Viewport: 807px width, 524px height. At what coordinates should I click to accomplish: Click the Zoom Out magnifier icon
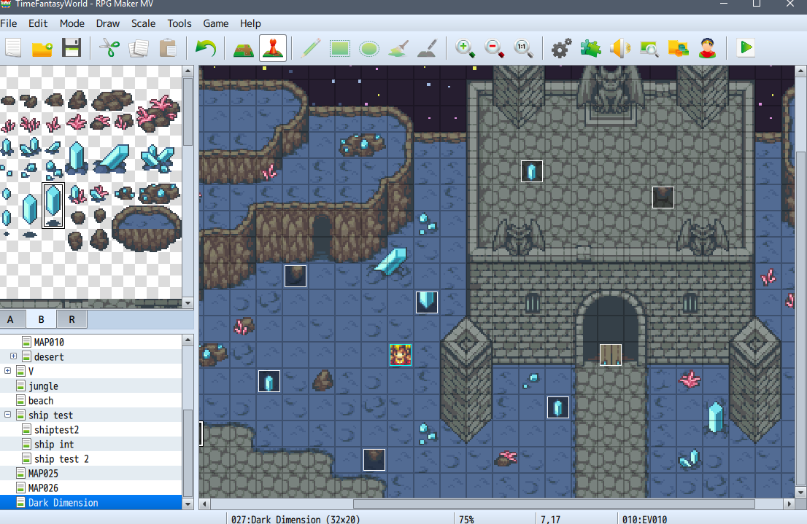tap(494, 48)
